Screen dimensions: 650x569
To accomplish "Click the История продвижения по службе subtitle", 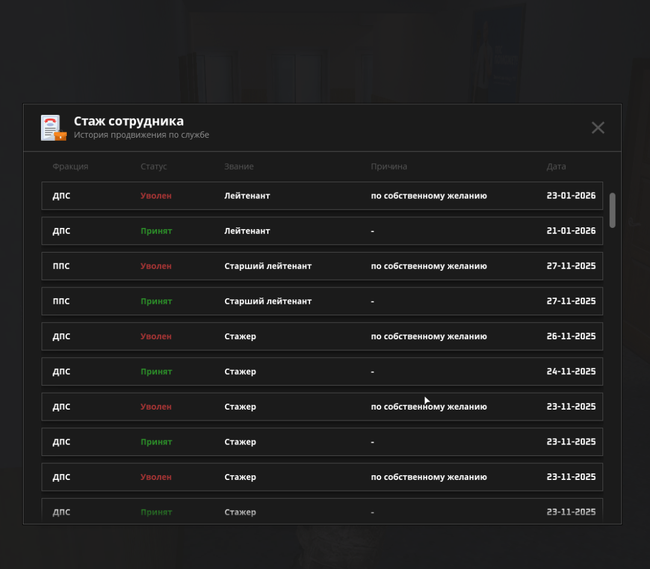I will pos(141,135).
